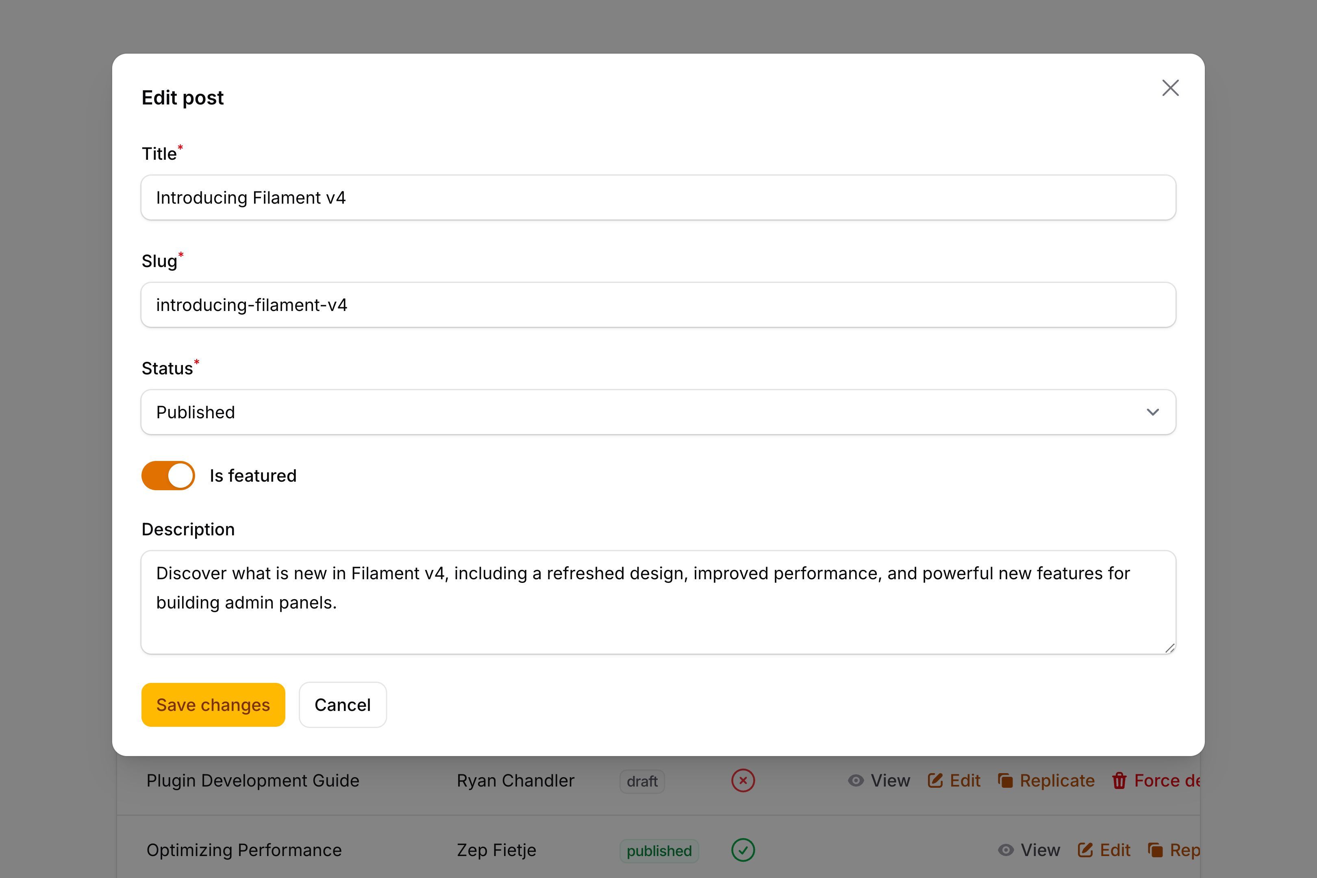Viewport: 1317px width, 878px height.
Task: Click the Title input field
Action: (x=658, y=198)
